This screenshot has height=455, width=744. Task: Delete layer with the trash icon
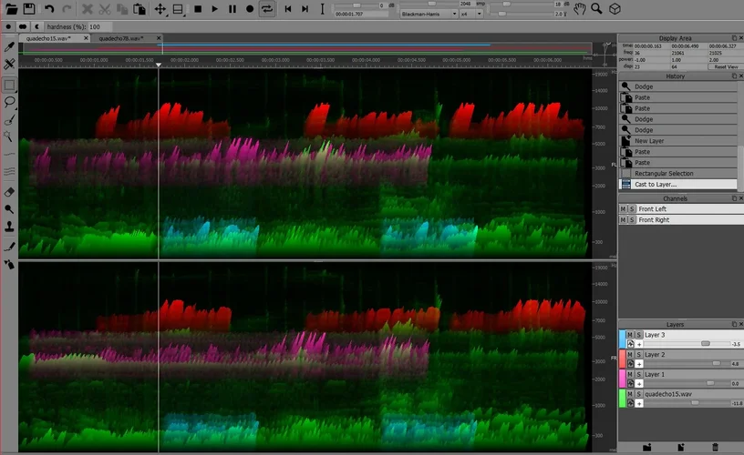coord(715,447)
